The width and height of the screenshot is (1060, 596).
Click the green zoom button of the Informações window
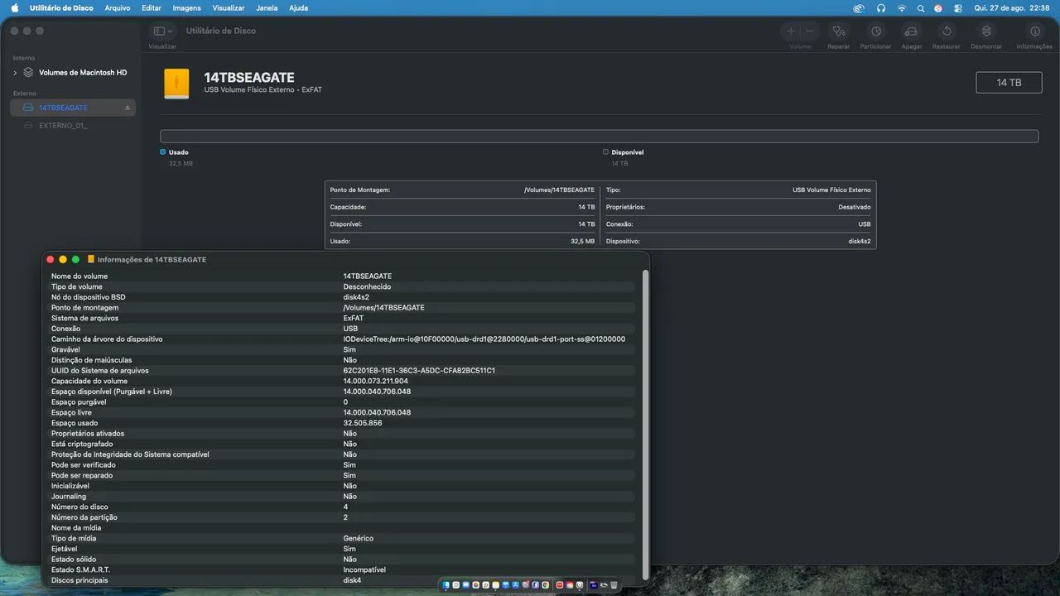pos(75,259)
